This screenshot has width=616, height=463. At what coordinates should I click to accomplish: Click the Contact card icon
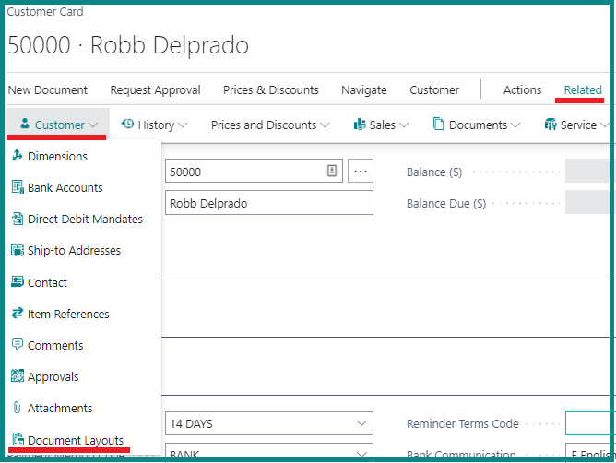[18, 282]
